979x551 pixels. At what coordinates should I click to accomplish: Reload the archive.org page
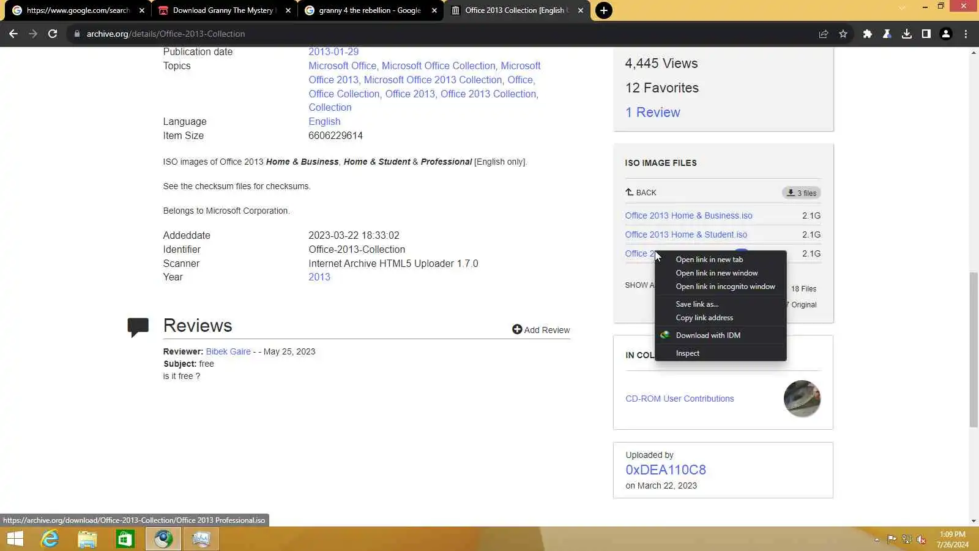click(53, 34)
